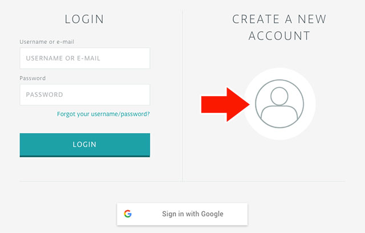The height and width of the screenshot is (233, 365).
Task: Click the PASSWORD placeholder text
Action: coord(44,95)
